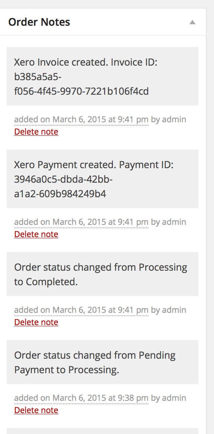Select the 'Processing to Completed' note box
Image resolution: width=214 pixels, height=434 pixels.
pos(103,274)
